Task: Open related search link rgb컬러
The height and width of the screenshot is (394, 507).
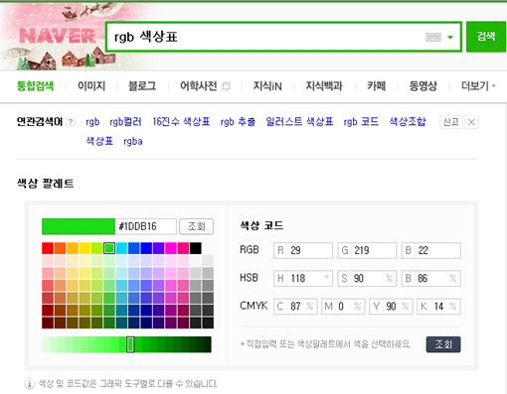Action: point(125,122)
